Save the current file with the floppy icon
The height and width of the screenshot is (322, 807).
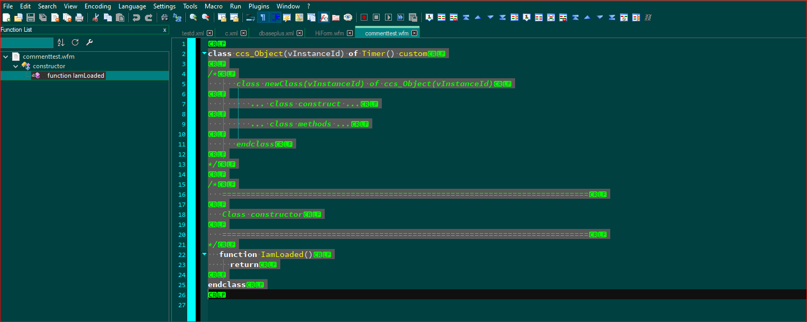31,17
